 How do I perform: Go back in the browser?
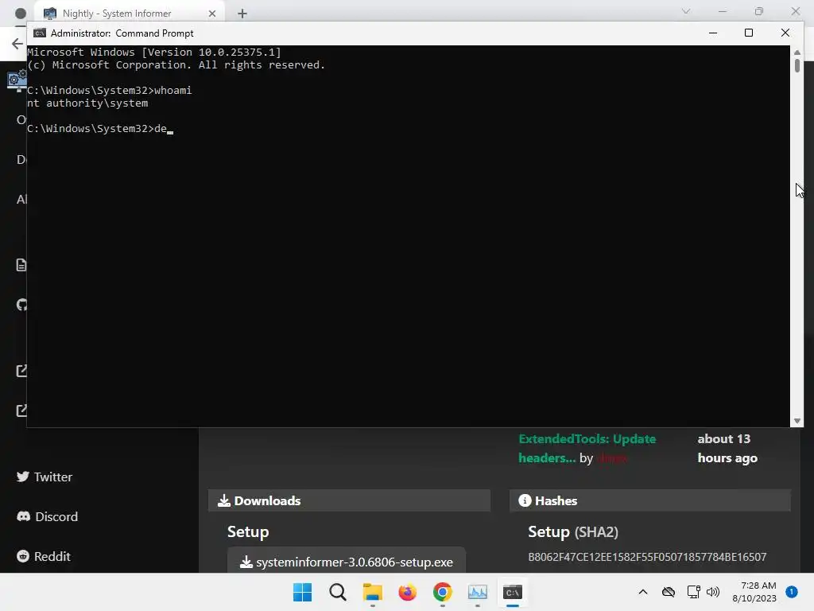(17, 44)
